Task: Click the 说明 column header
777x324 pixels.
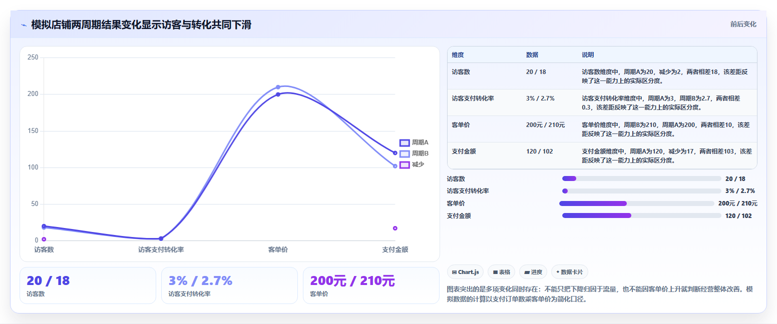Action: pyautogui.click(x=588, y=55)
